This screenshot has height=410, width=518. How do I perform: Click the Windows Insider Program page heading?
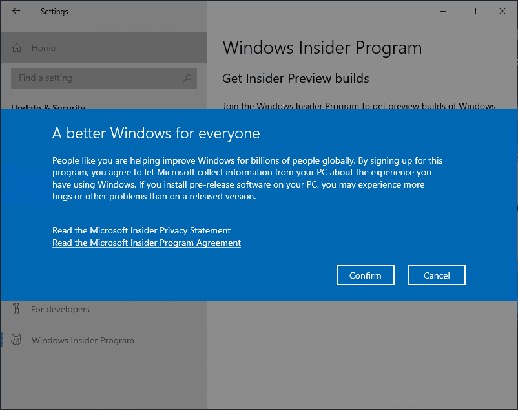(x=322, y=49)
